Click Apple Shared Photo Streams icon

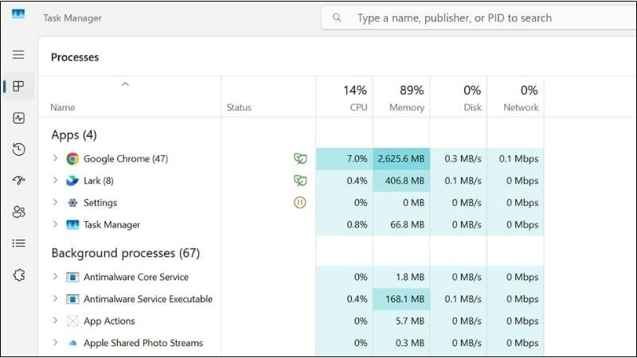[72, 343]
